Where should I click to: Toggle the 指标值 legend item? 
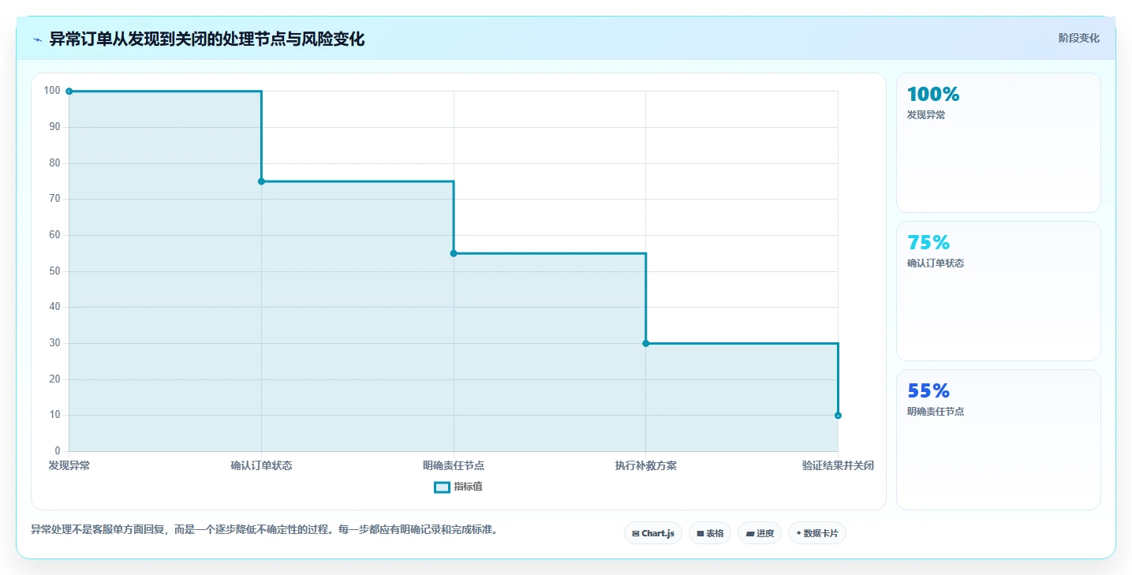point(458,487)
